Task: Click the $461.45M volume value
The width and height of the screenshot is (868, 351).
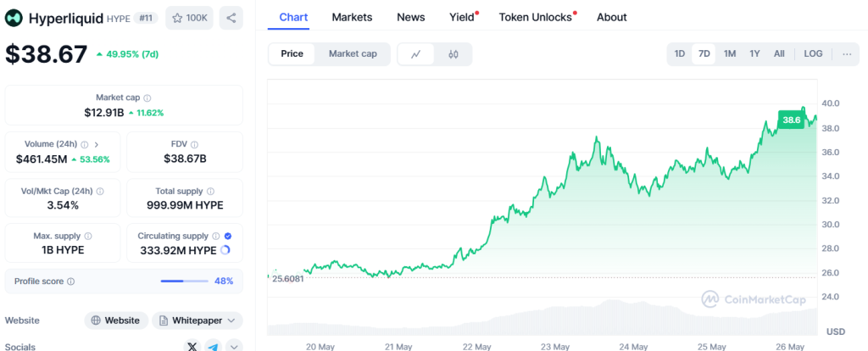Action: point(42,159)
